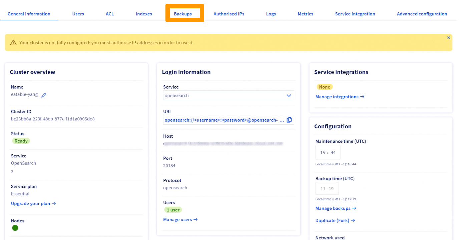
Task: Click the pencil icon to edit cluster name
Action: point(44,95)
